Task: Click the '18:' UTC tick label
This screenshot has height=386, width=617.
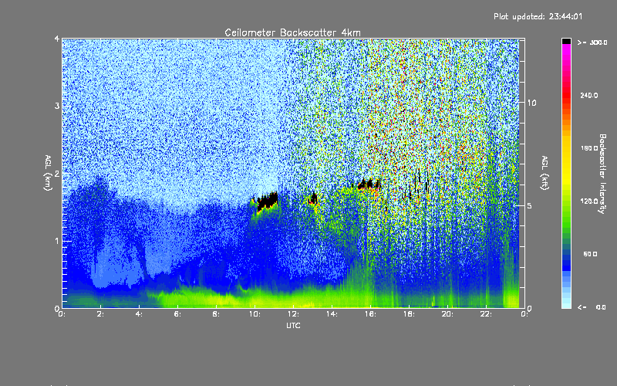Action: tap(409, 314)
